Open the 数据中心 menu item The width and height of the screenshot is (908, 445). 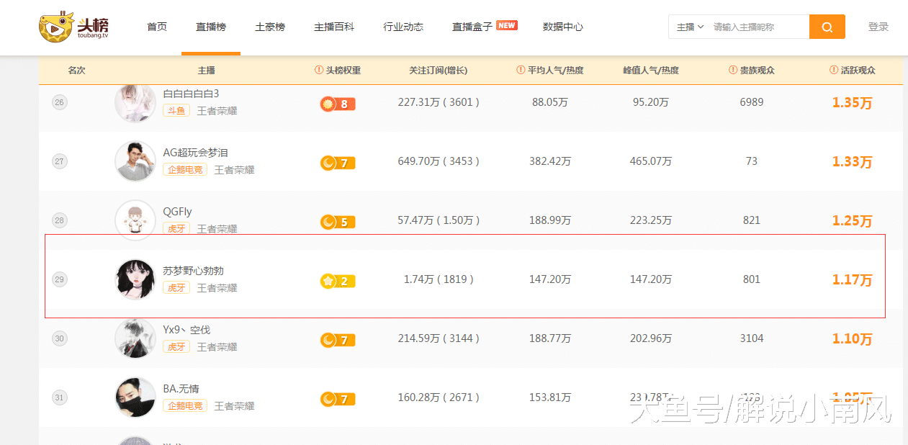pyautogui.click(x=563, y=27)
